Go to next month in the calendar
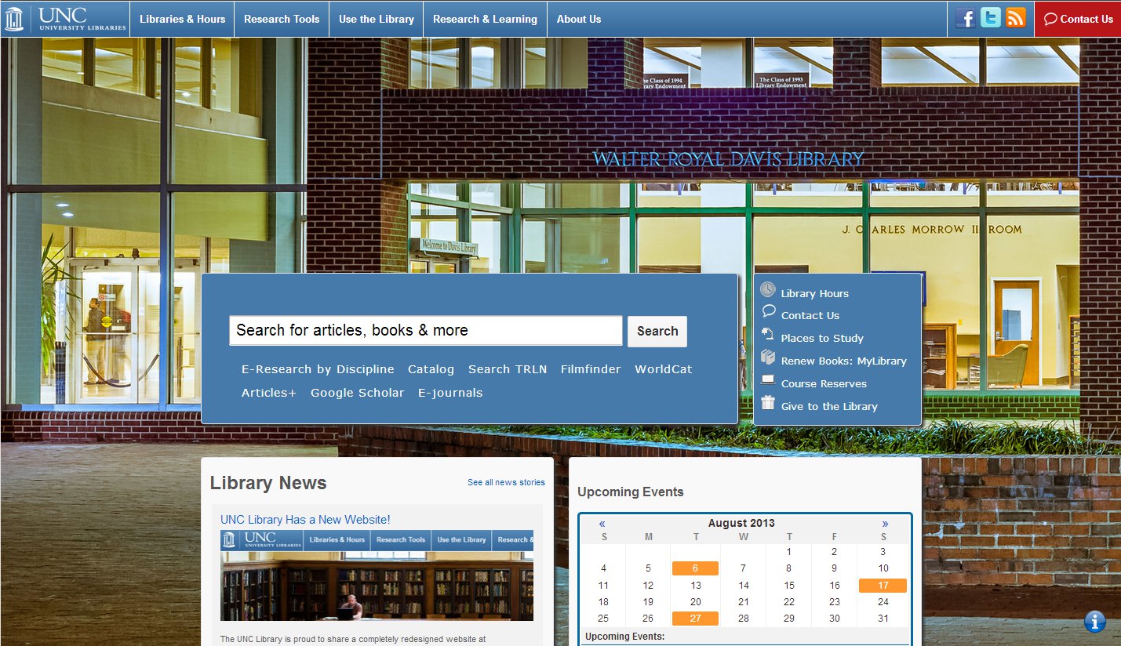This screenshot has width=1121, height=646. pyautogui.click(x=885, y=524)
